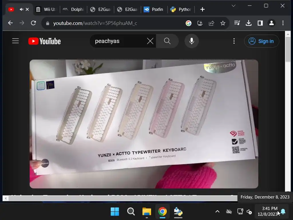Open the notification bell in taskbar

(283, 212)
